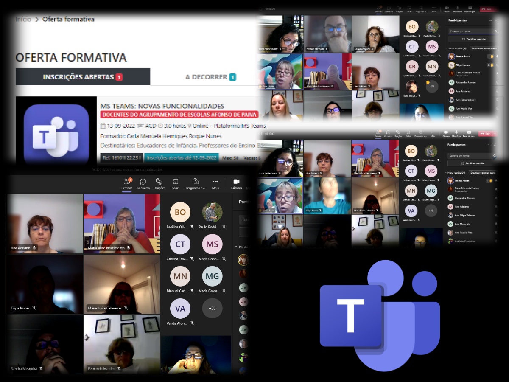Click the Escreva um nome field in the 01:38:20 meeting
Viewport: 509px width, 382px height.
click(473, 31)
